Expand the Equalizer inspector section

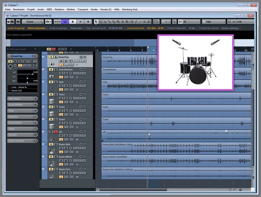click(x=23, y=117)
